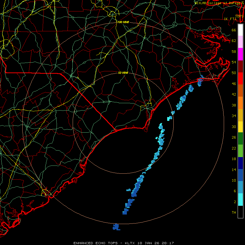Click the magenta legend swatch
245x245 pixels.
[x=240, y=54]
